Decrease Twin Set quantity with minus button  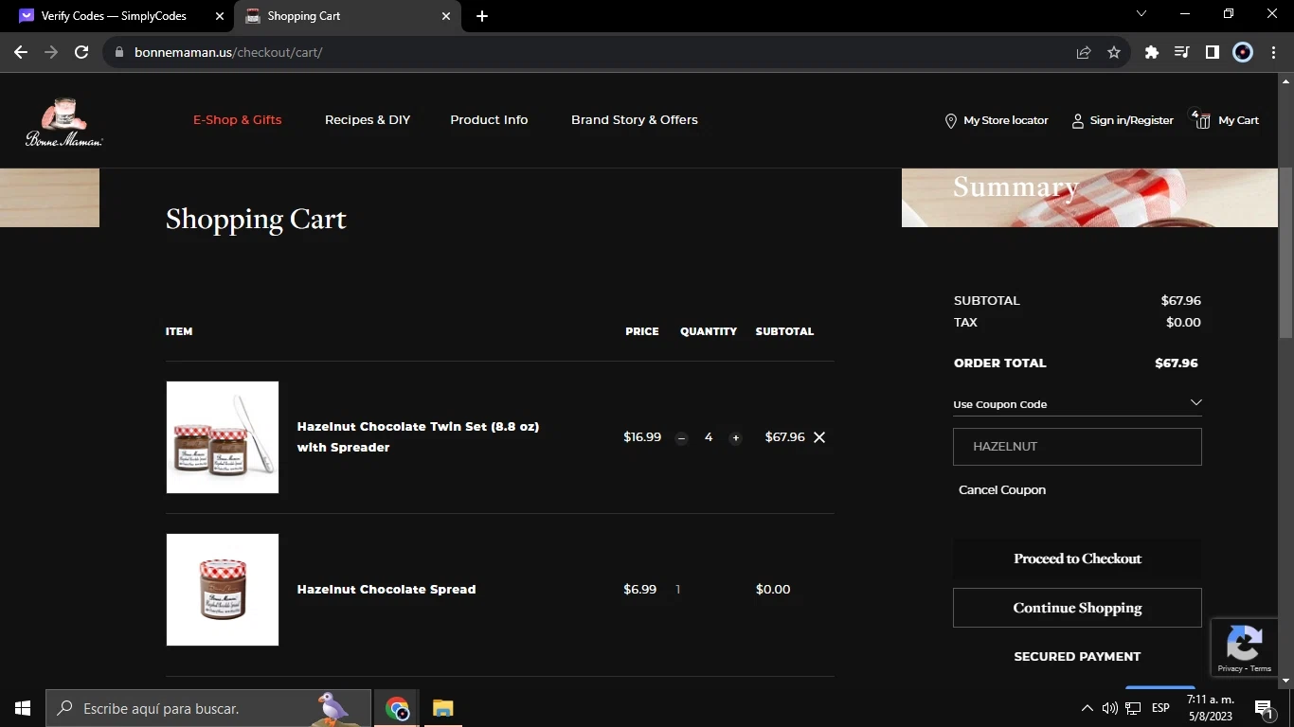pyautogui.click(x=681, y=437)
